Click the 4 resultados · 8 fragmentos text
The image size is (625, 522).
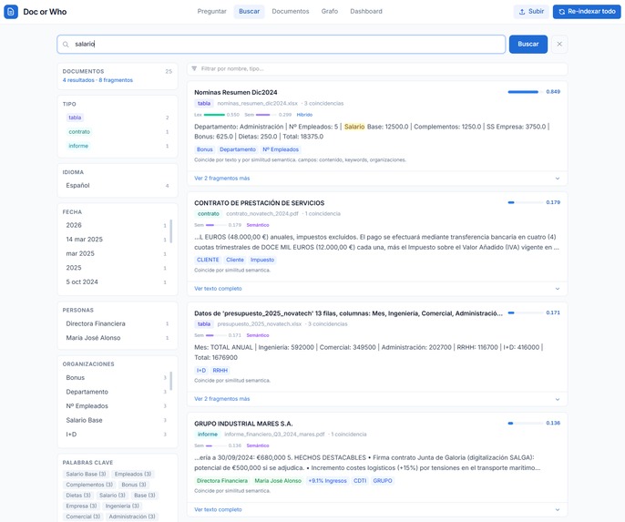(x=97, y=80)
